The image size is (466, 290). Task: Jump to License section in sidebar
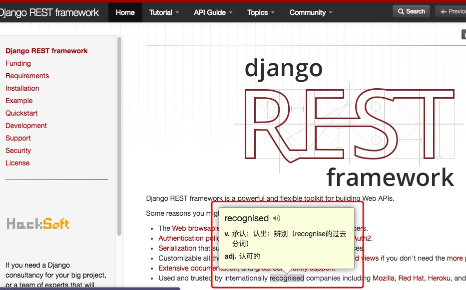pyautogui.click(x=17, y=163)
